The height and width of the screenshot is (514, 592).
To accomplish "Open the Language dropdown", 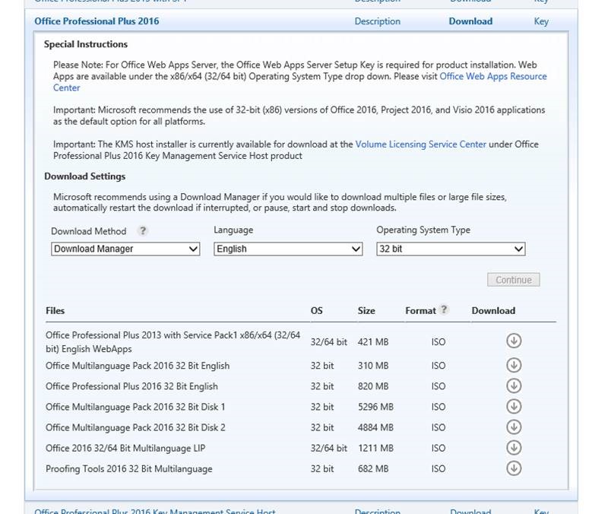I will pos(288,249).
